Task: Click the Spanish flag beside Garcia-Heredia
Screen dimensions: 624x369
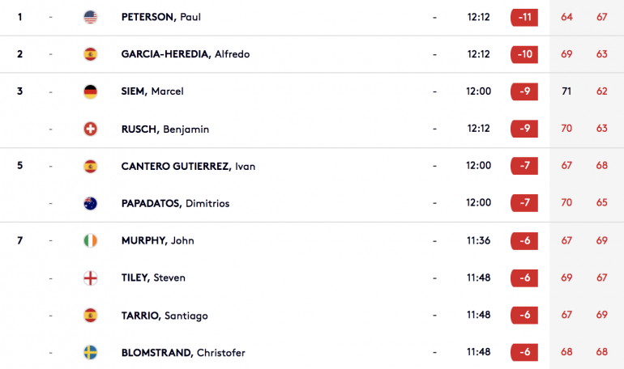Action: coord(90,54)
